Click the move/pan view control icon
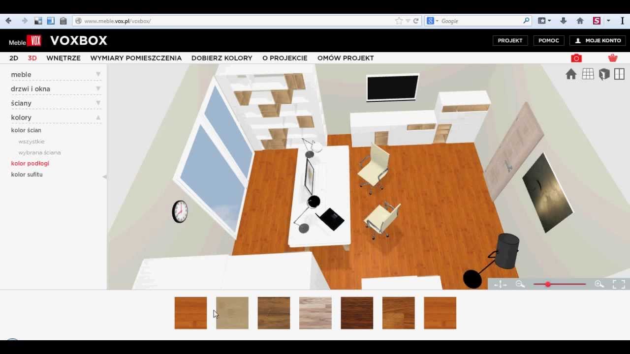Screen dimensions: 630x354 click(501, 284)
